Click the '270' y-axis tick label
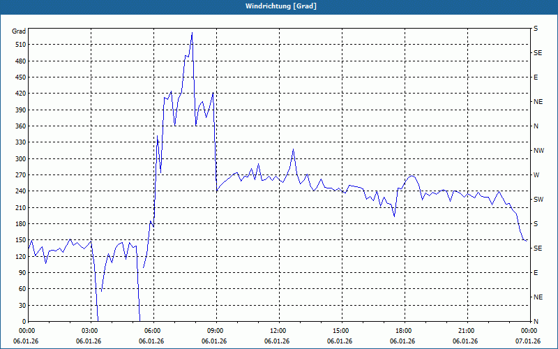This screenshot has height=349, width=558. (x=21, y=175)
